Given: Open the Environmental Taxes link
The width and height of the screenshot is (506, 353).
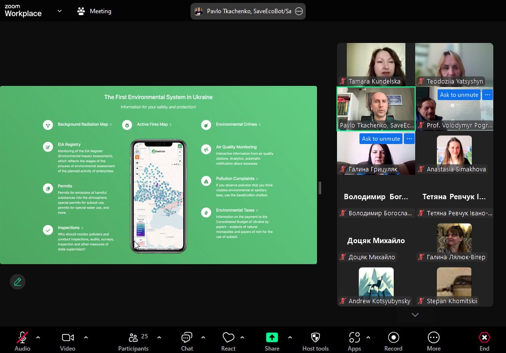Looking at the screenshot, I should click(x=237, y=210).
